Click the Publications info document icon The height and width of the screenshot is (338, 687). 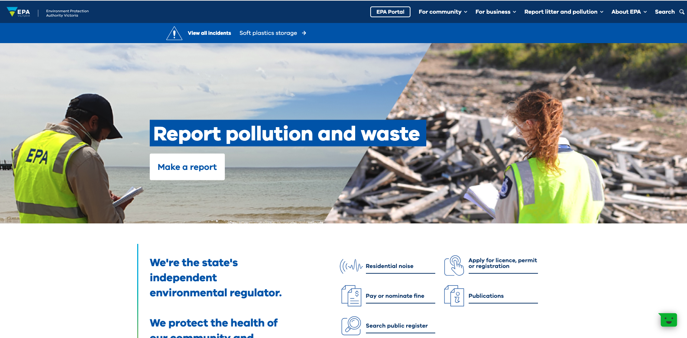click(454, 296)
